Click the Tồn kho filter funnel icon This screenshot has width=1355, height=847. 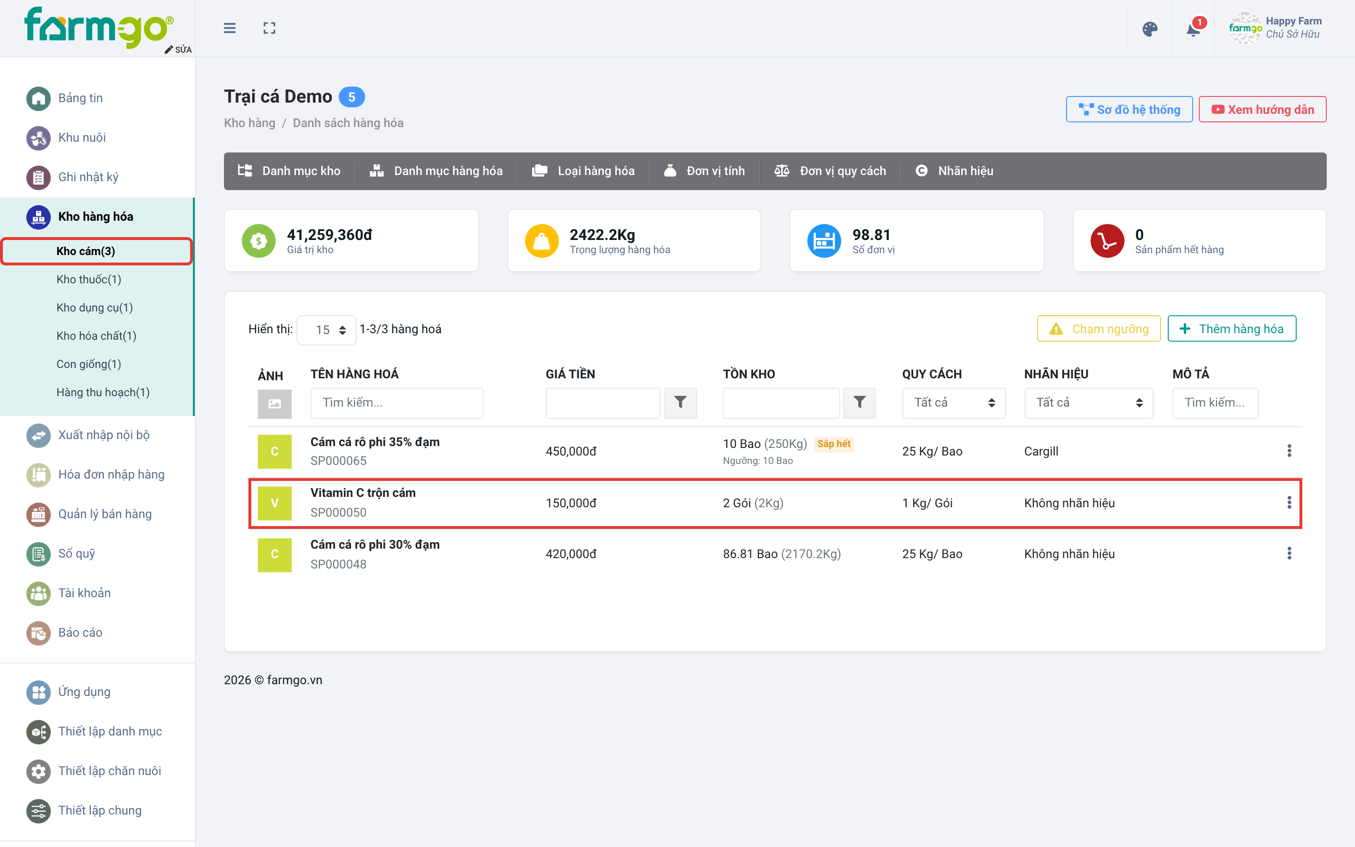[860, 402]
